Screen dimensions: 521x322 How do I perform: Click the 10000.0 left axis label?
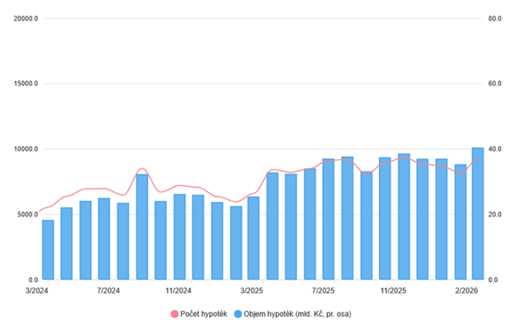26,149
